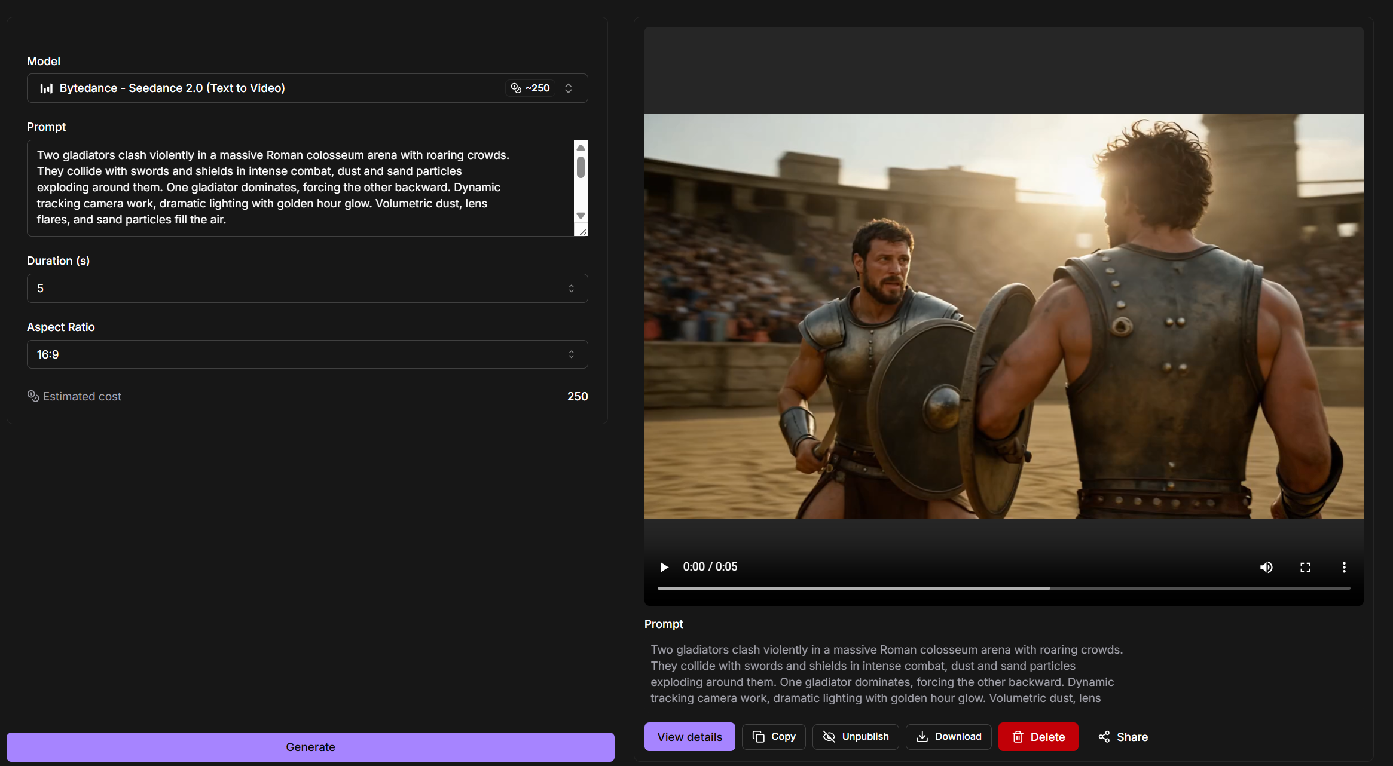Screen dimensions: 1393x766
Task: Click the ~250 credits cost badge
Action: pos(530,88)
